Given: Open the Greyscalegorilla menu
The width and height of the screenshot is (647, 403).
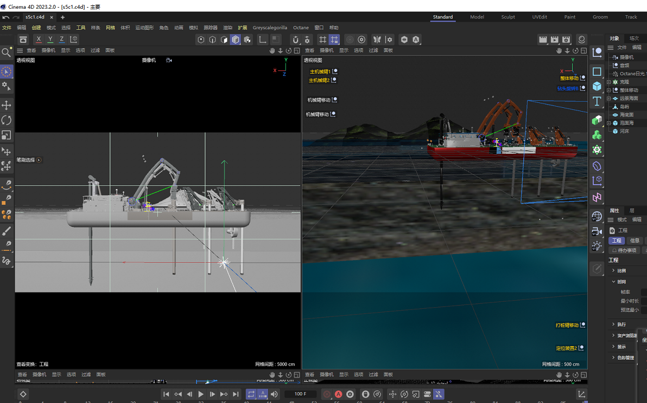Looking at the screenshot, I should tap(270, 28).
